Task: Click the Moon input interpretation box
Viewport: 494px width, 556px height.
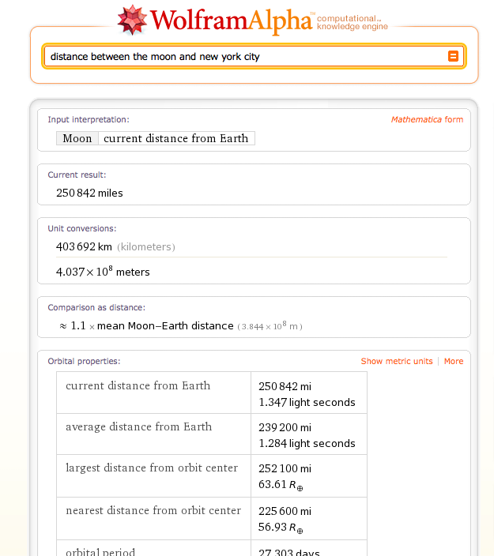Action: coord(77,138)
